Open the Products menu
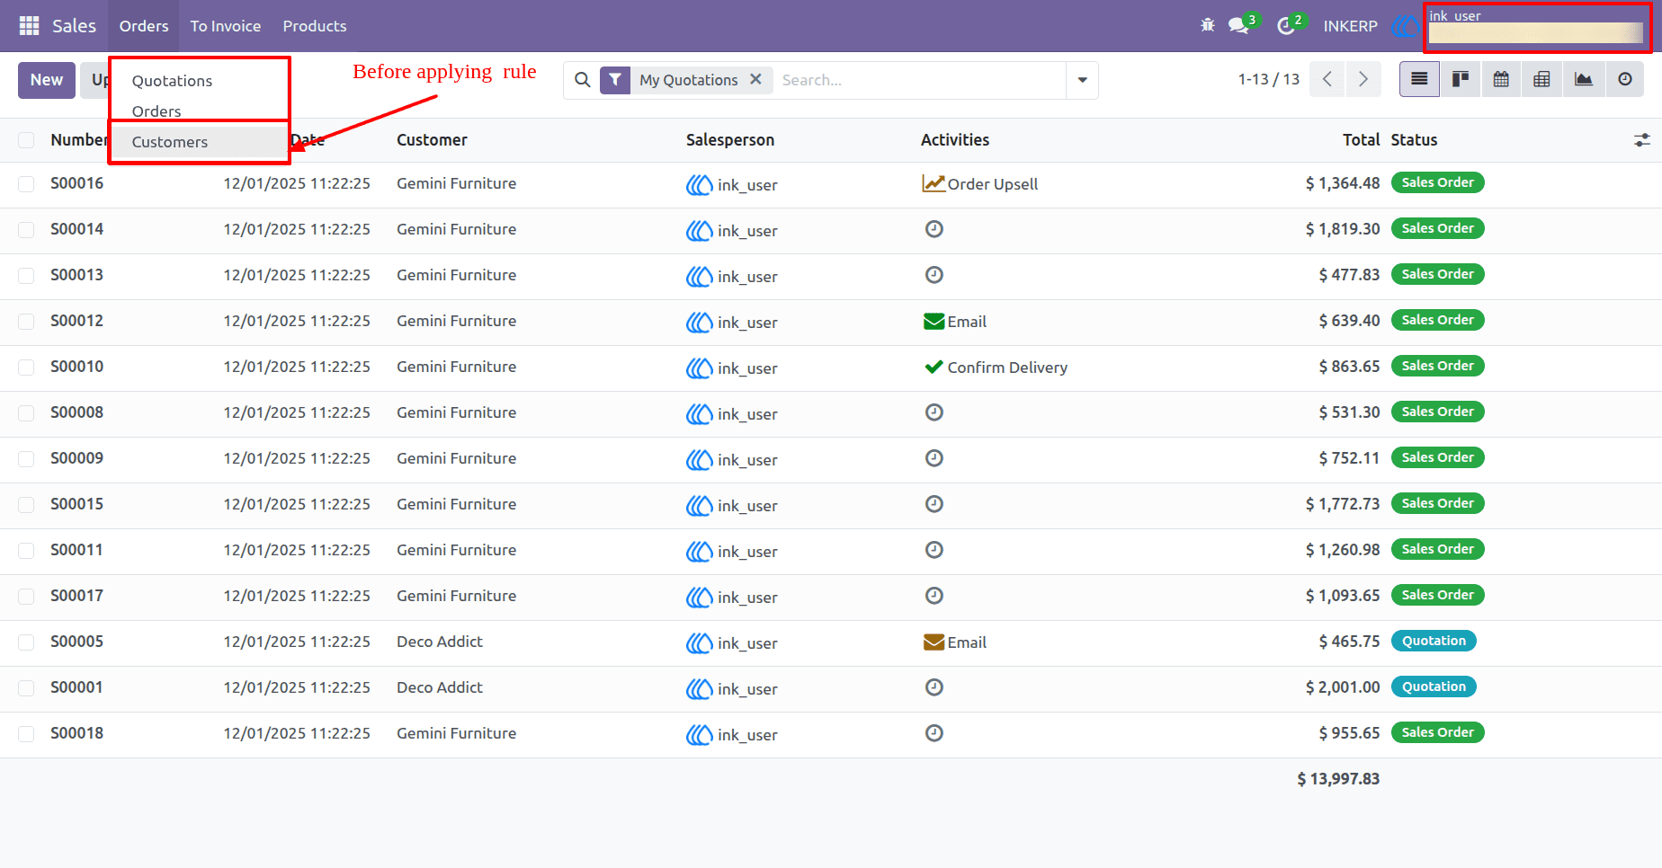The height and width of the screenshot is (868, 1662). (x=315, y=26)
